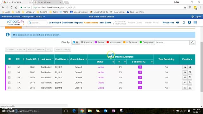Open File Explorer in taskbar
This screenshot has height=114, width=203.
(90, 111)
